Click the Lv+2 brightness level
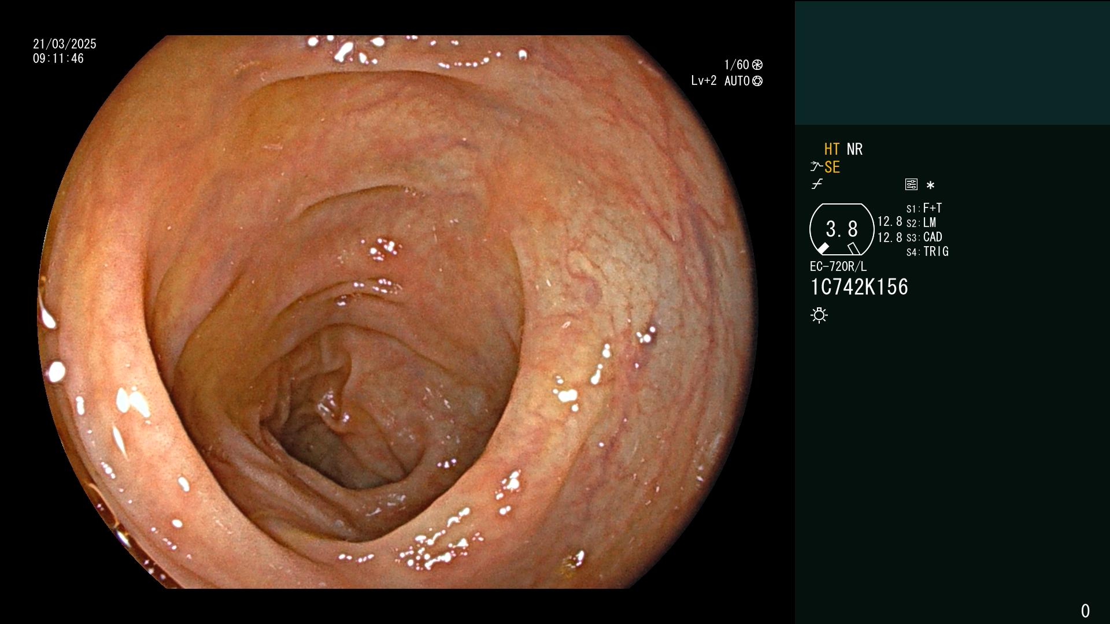Image resolution: width=1110 pixels, height=624 pixels. point(704,81)
